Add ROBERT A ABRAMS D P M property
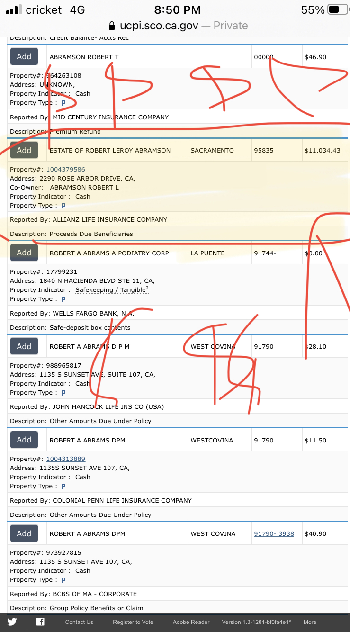This screenshot has height=632, width=350. [24, 346]
